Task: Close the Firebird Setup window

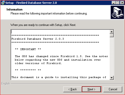Action: [122, 3]
